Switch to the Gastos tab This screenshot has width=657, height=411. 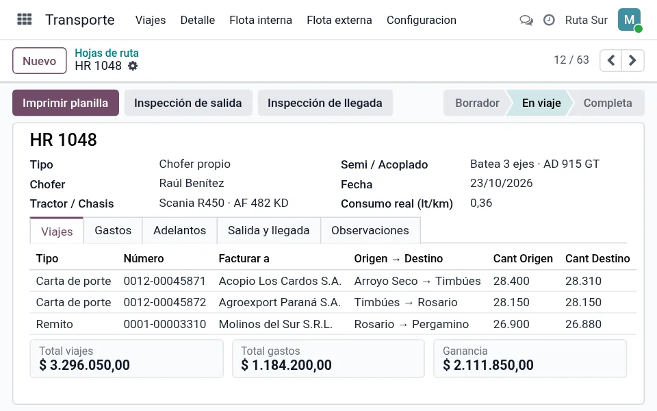(x=113, y=230)
